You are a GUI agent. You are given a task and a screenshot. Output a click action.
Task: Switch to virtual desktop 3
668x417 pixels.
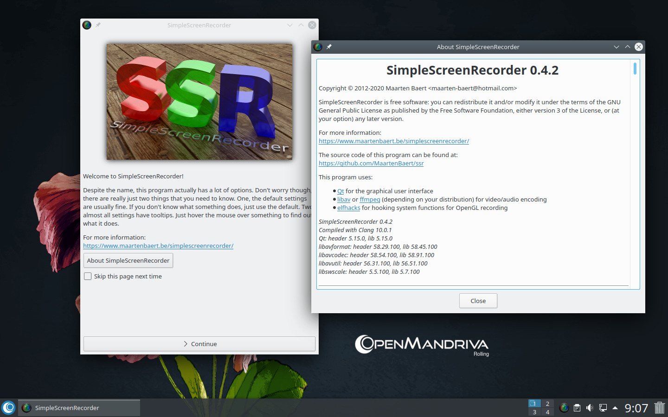[534, 412]
